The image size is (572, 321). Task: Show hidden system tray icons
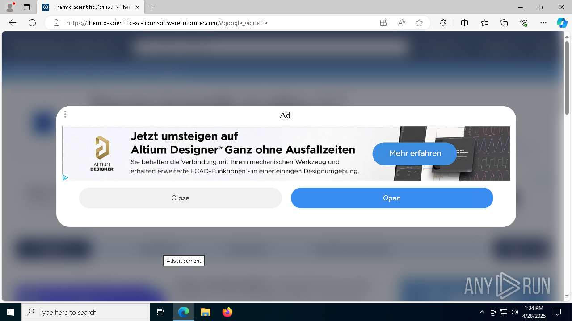482,312
